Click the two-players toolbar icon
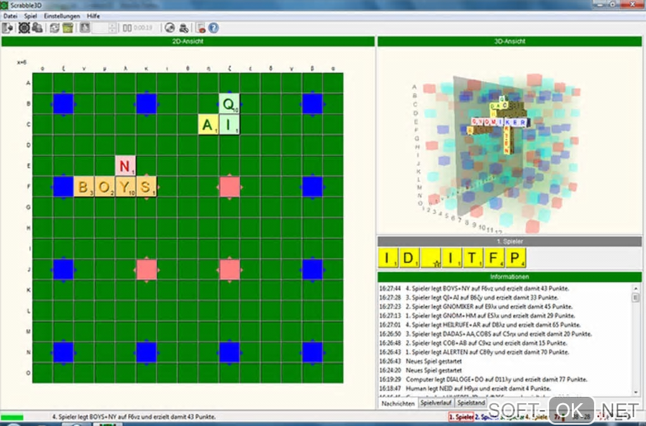 [x=37, y=28]
